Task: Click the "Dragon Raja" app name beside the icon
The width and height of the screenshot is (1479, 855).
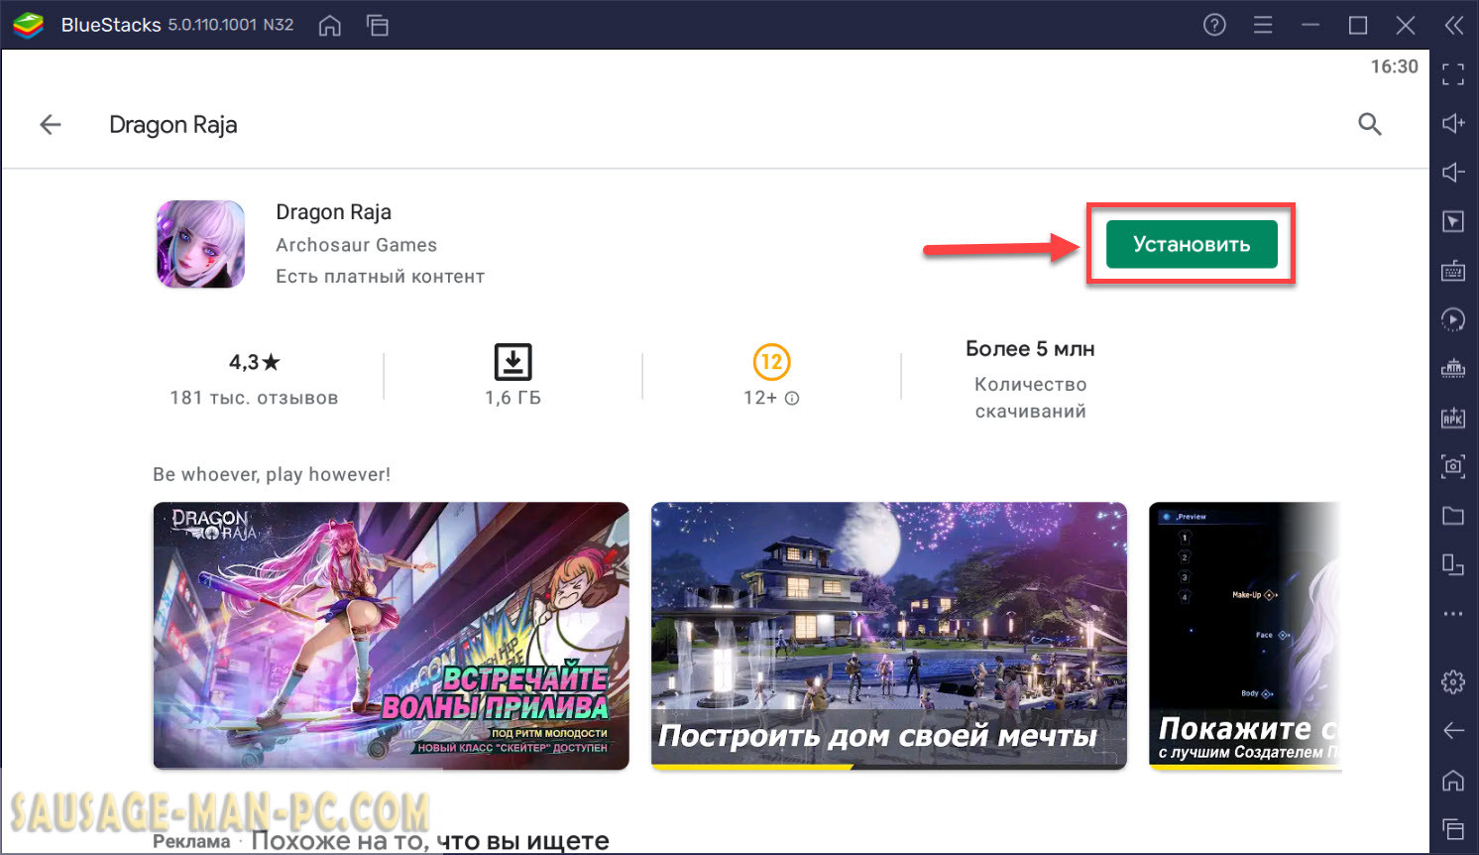Action: coord(333,212)
